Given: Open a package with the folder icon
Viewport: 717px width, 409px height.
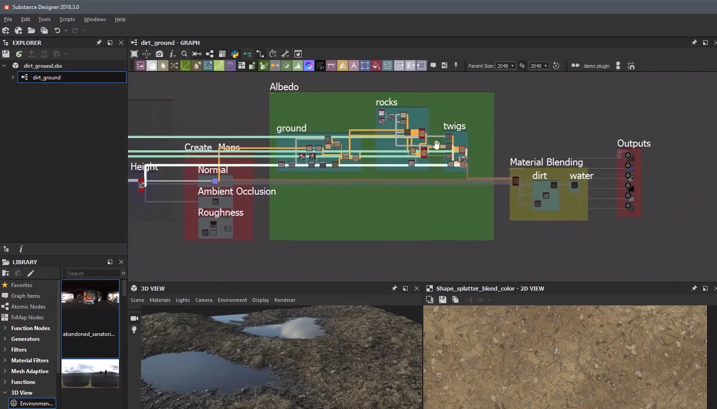Looking at the screenshot, I should point(31,30).
